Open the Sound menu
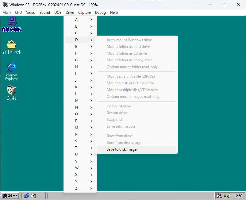 (45, 13)
